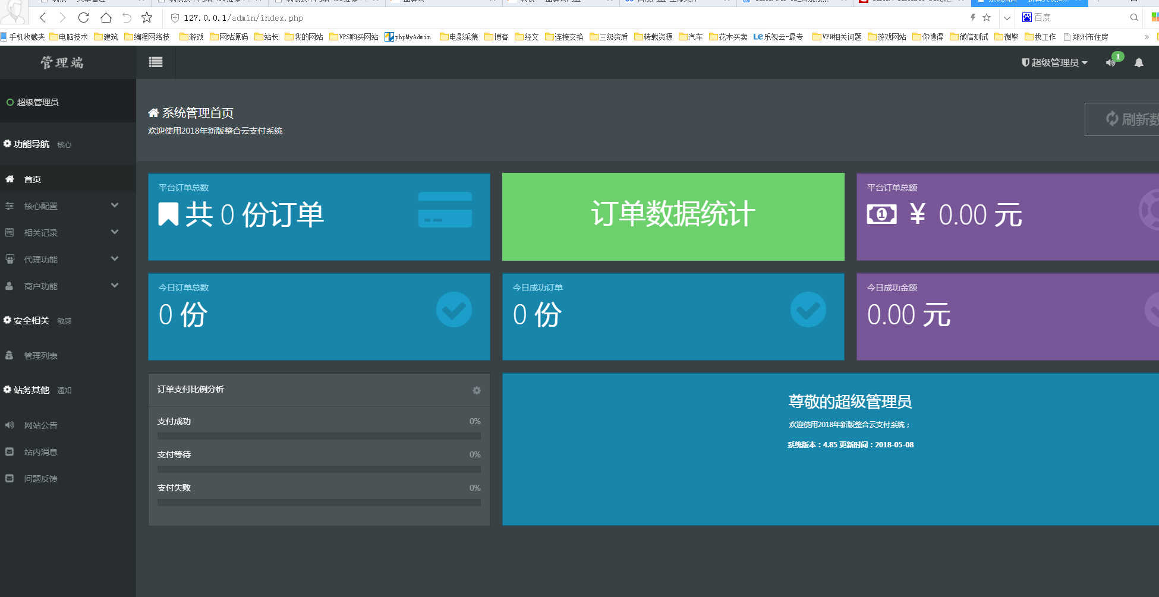Open the 超级管理员 user dropdown
This screenshot has width=1159, height=597.
coord(1054,62)
